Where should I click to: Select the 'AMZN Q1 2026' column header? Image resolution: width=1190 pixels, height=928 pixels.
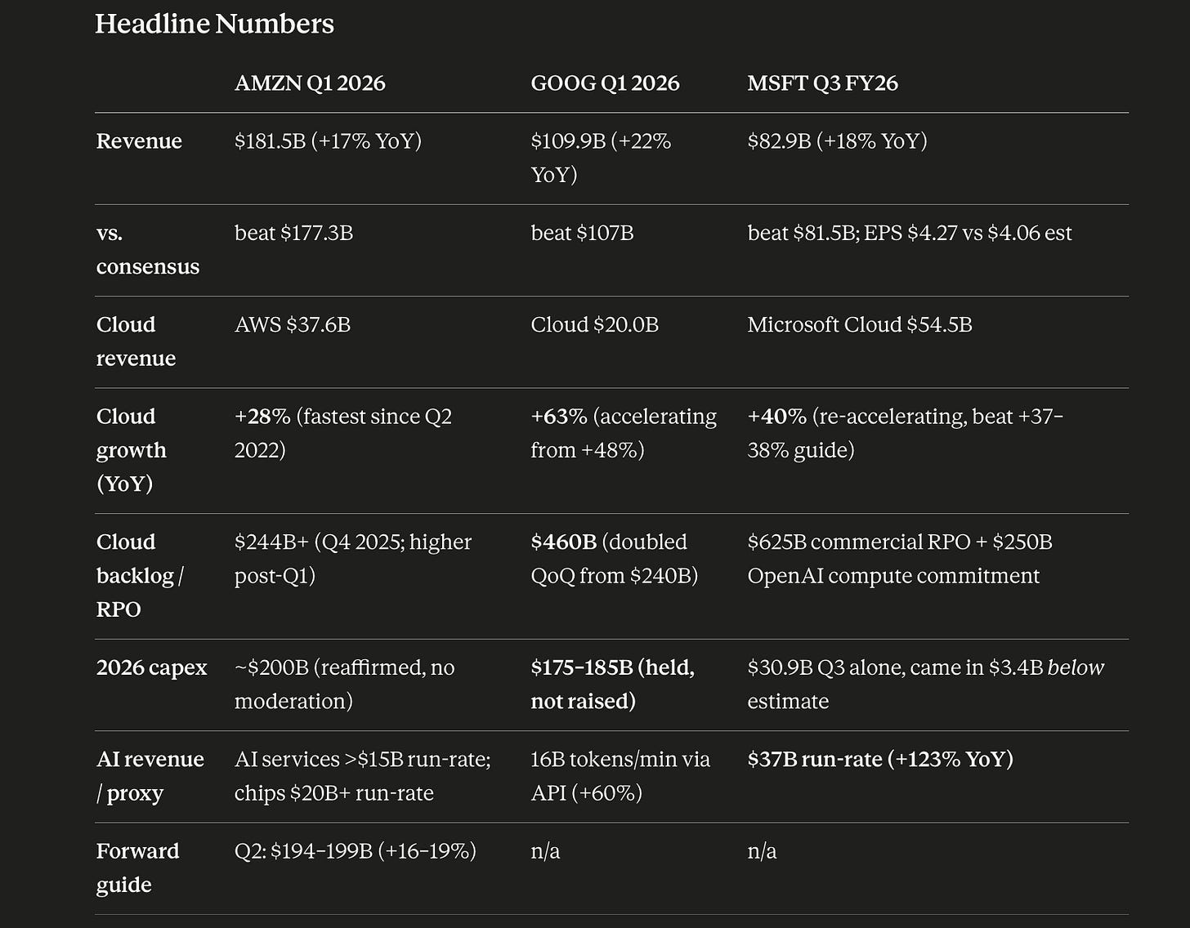pyautogui.click(x=310, y=83)
